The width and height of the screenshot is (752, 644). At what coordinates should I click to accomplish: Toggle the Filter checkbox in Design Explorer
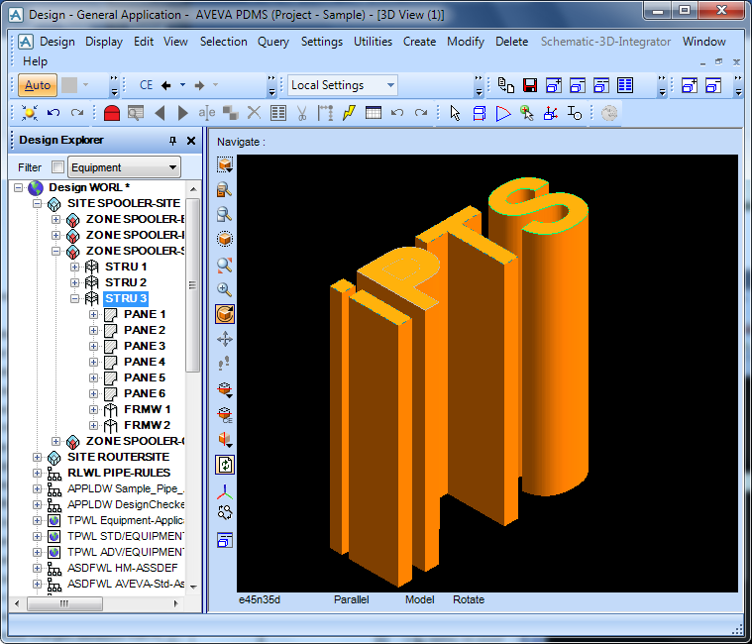coord(57,166)
